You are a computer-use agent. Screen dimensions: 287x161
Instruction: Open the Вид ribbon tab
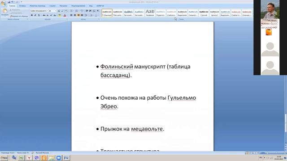91,6
